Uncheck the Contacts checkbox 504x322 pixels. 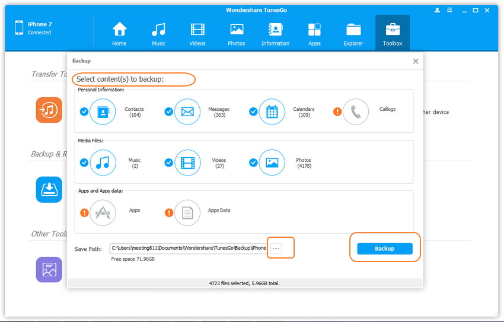tap(84, 111)
